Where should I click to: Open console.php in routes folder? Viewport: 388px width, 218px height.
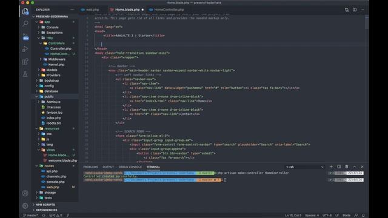(x=55, y=182)
